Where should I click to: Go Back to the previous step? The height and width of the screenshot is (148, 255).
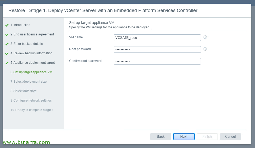161,136
